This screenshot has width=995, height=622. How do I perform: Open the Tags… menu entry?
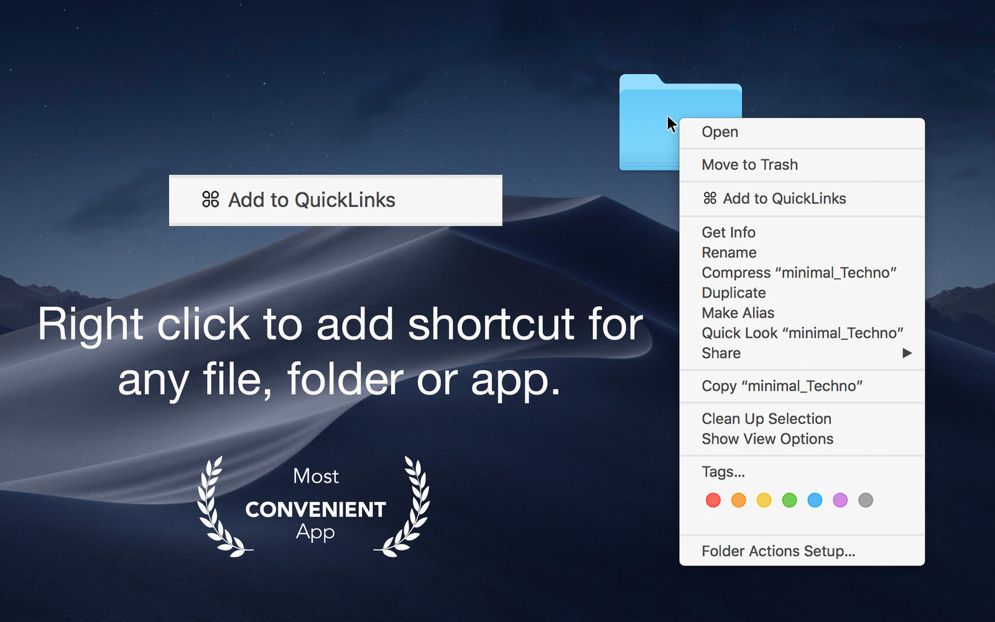(802, 472)
